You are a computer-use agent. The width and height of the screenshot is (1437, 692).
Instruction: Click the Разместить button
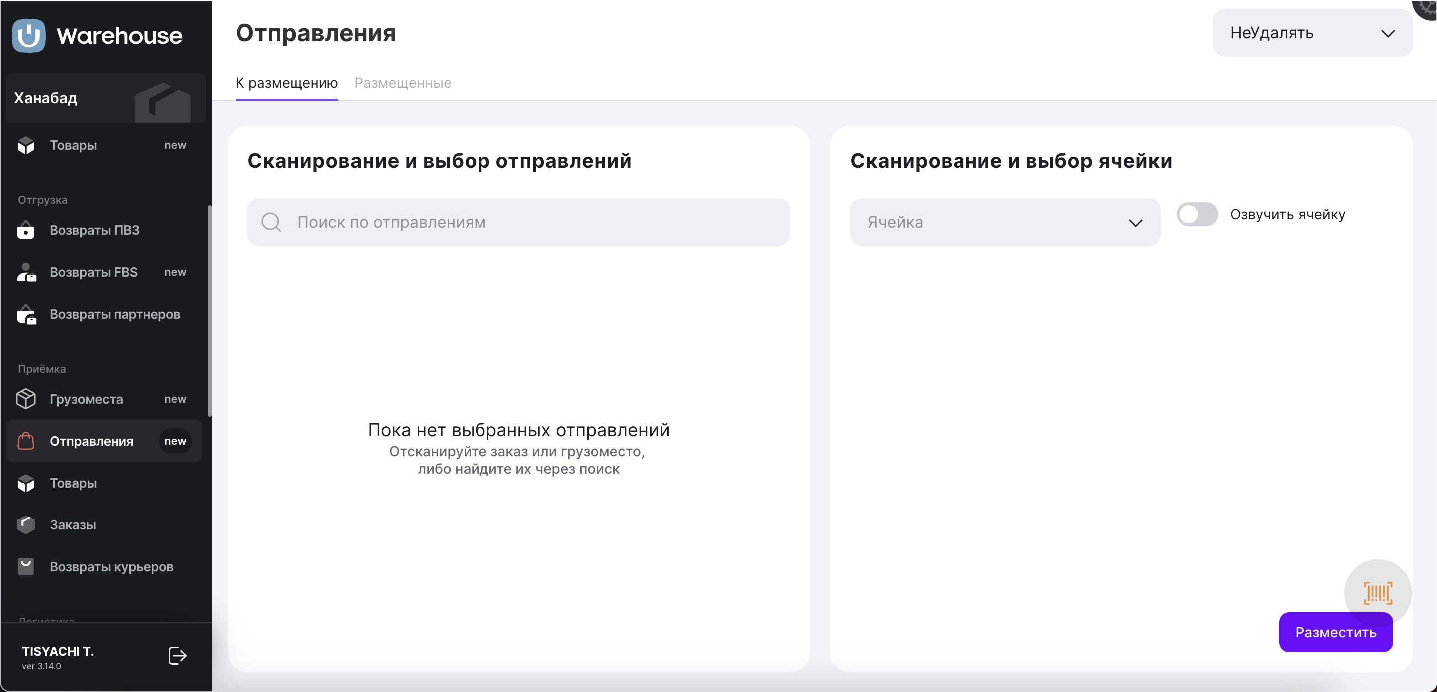pos(1335,632)
